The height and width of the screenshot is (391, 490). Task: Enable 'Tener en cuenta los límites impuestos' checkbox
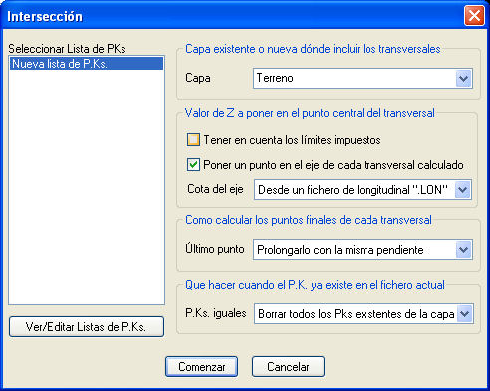pos(193,140)
